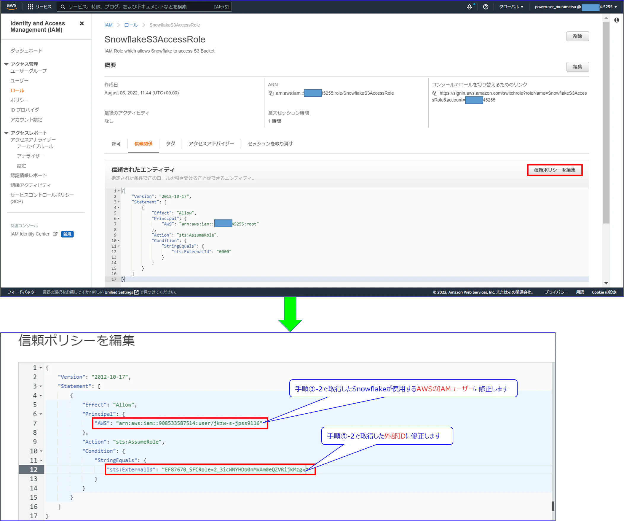Open 組織アクティビティ in the sidebar

[31, 185]
